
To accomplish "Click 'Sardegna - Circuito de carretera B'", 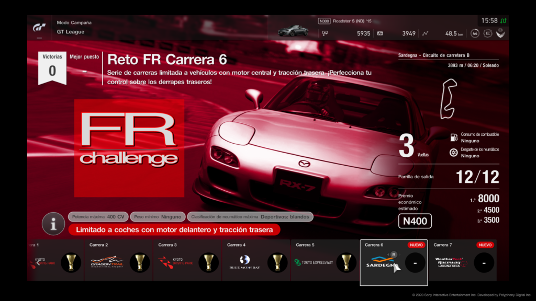I will click(x=434, y=55).
